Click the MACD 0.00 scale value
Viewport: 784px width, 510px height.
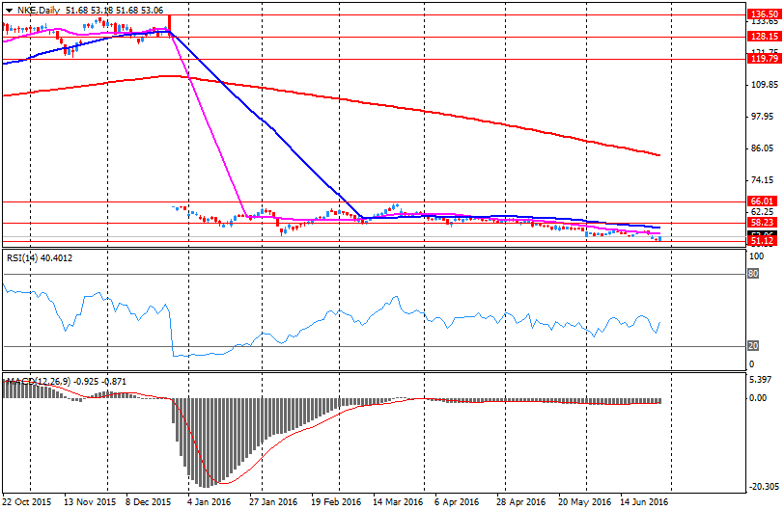point(759,398)
